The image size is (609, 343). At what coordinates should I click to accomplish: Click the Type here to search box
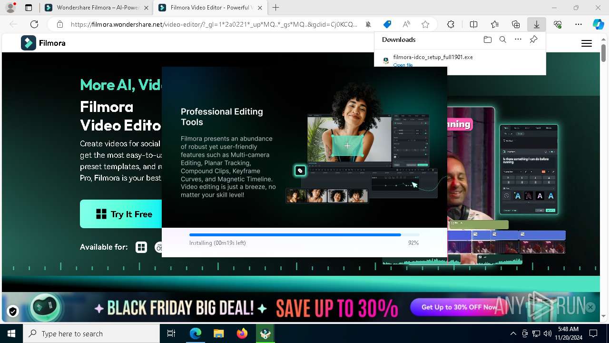(x=91, y=333)
